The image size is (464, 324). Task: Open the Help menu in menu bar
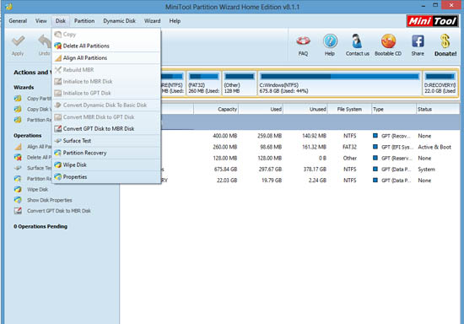click(x=175, y=21)
